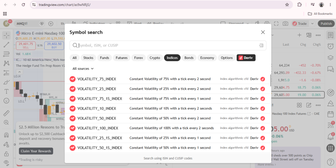Select the Text annotation tool

[7, 91]
